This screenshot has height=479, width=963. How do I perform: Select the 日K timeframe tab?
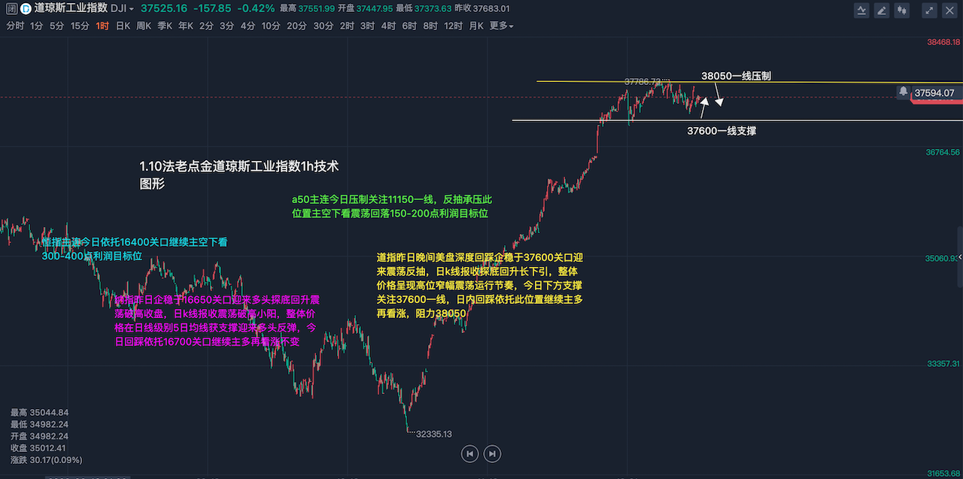pyautogui.click(x=123, y=26)
